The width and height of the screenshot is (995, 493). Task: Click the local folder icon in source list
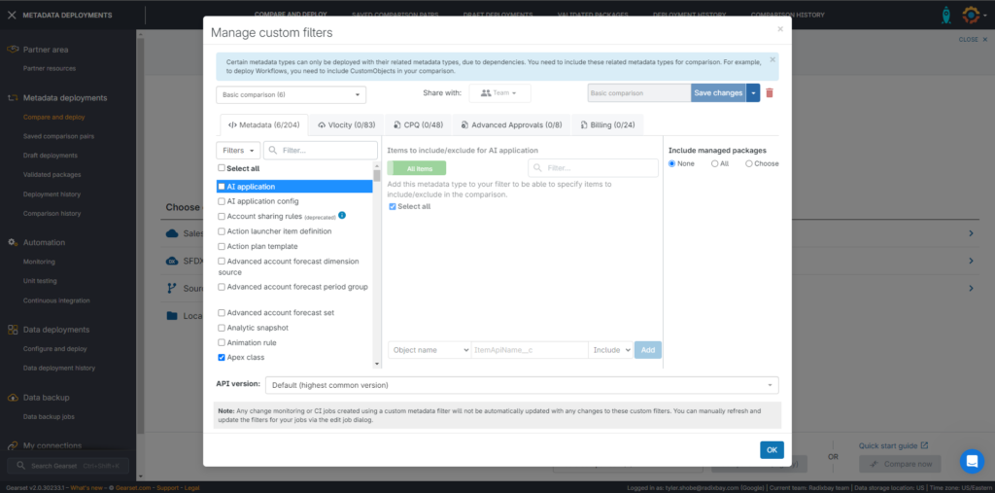click(171, 316)
